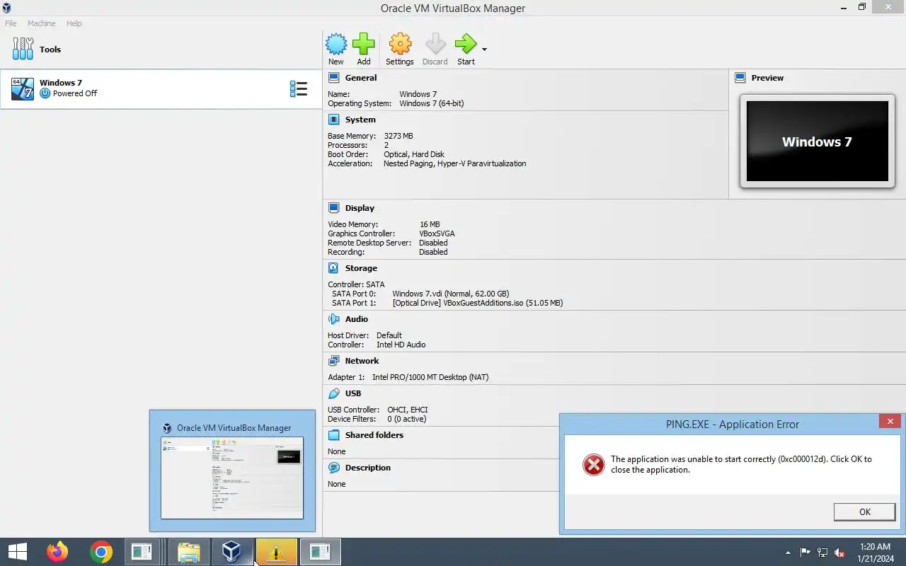
Task: Open the Network section header link
Action: (x=362, y=361)
